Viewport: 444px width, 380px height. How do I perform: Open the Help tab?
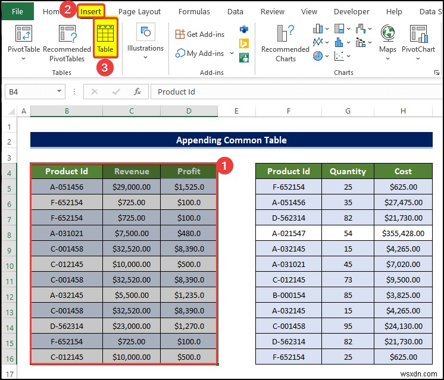pyautogui.click(x=394, y=12)
